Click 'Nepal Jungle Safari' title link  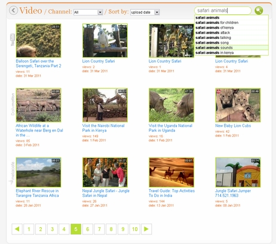point(106,193)
